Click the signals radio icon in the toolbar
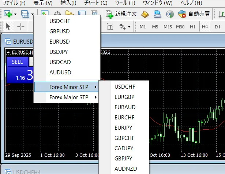 pyautogui.click(x=169, y=14)
